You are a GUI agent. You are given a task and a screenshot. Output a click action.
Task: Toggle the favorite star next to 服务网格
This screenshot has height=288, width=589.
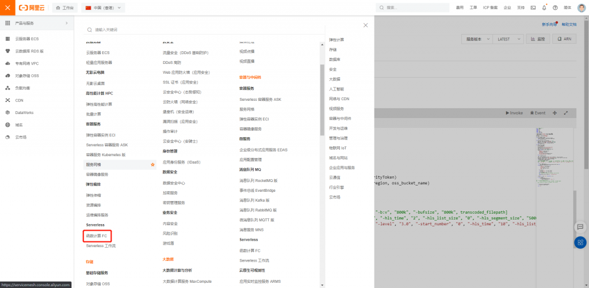(x=152, y=165)
